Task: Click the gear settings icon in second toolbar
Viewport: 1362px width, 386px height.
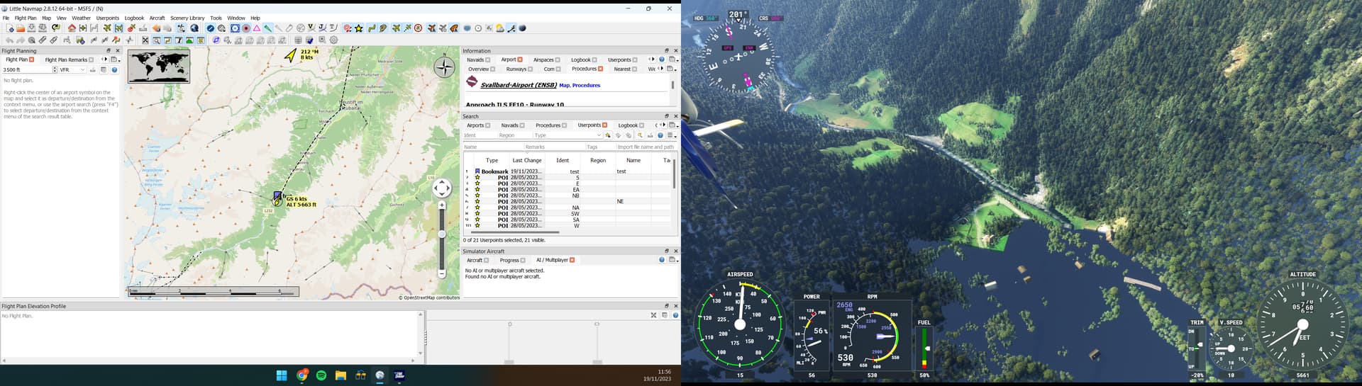Action: tap(333, 40)
